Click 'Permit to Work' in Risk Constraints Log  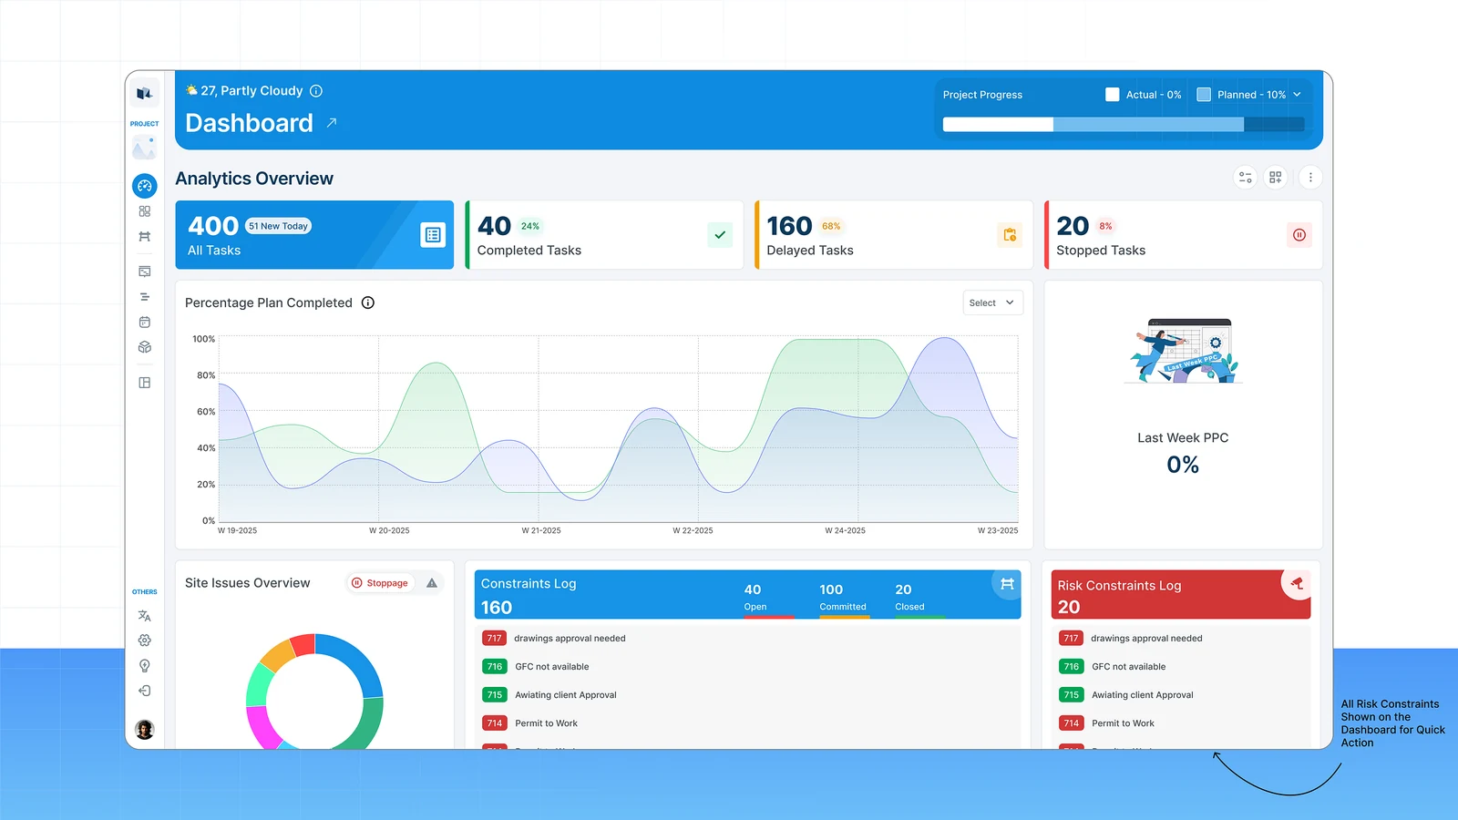click(1123, 723)
